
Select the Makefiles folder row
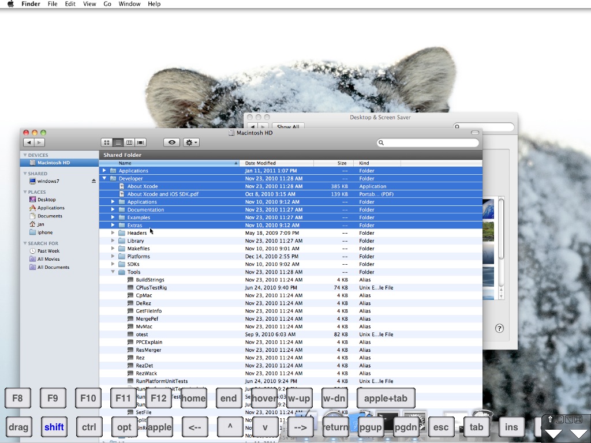pyautogui.click(x=291, y=249)
